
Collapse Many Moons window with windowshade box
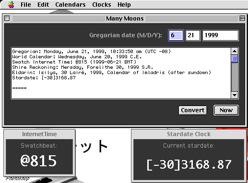point(242,18)
